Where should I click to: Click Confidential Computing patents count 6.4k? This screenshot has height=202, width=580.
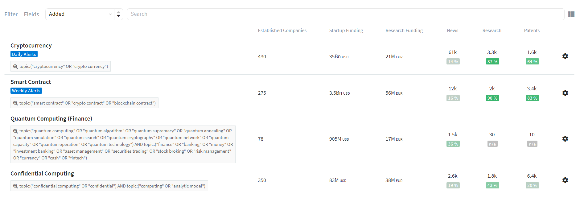tap(532, 176)
